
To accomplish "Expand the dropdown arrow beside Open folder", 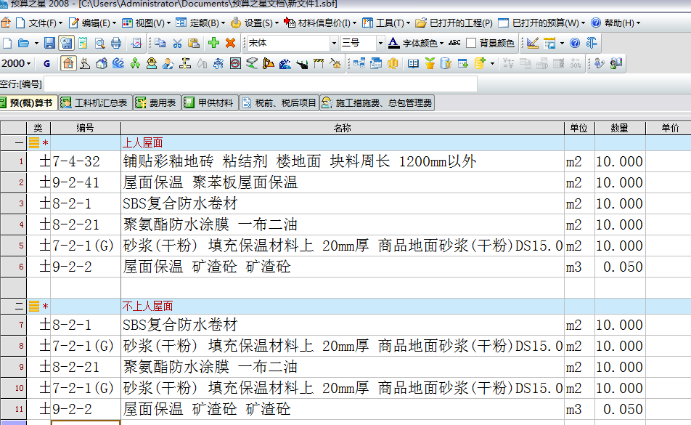I will tap(36, 43).
